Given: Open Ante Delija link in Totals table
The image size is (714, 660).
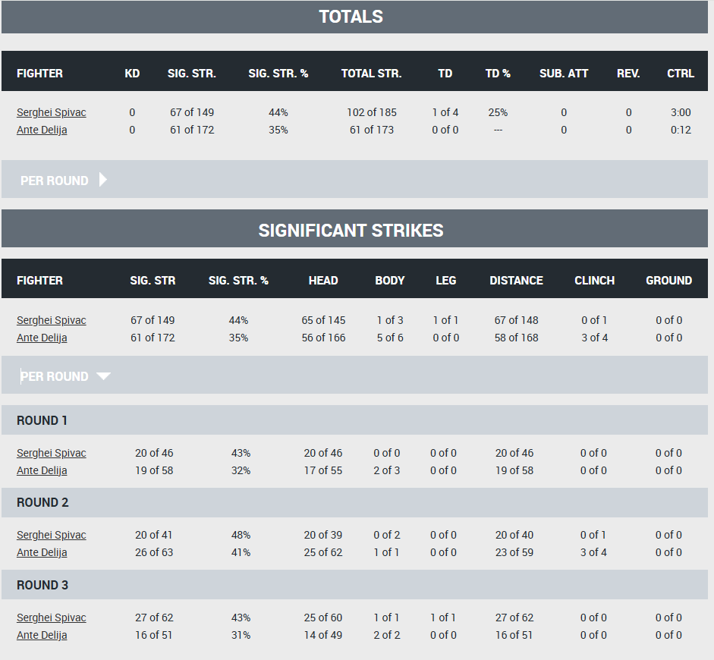Looking at the screenshot, I should pyautogui.click(x=42, y=130).
